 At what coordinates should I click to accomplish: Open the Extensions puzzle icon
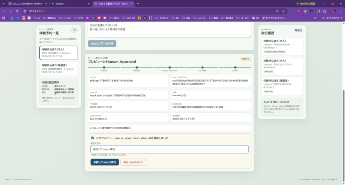325,11
